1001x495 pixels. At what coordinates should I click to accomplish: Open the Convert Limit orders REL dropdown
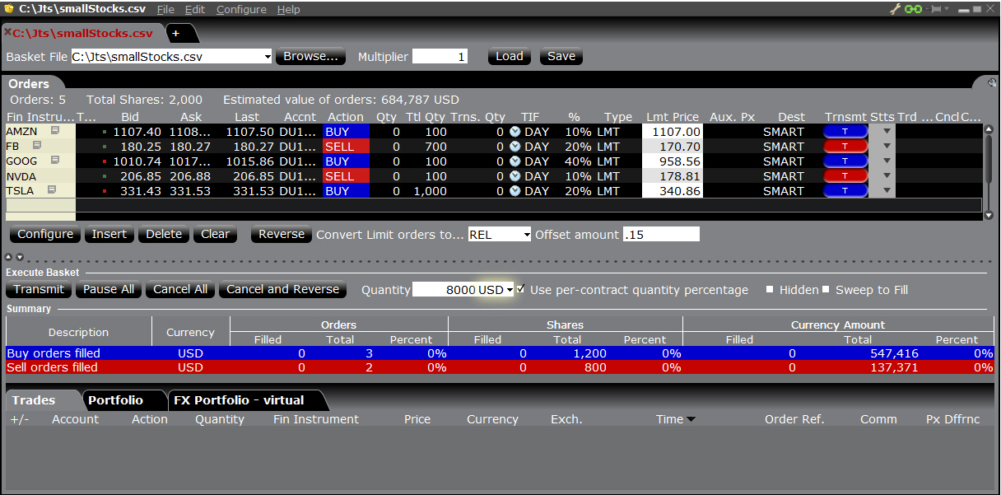click(x=527, y=235)
